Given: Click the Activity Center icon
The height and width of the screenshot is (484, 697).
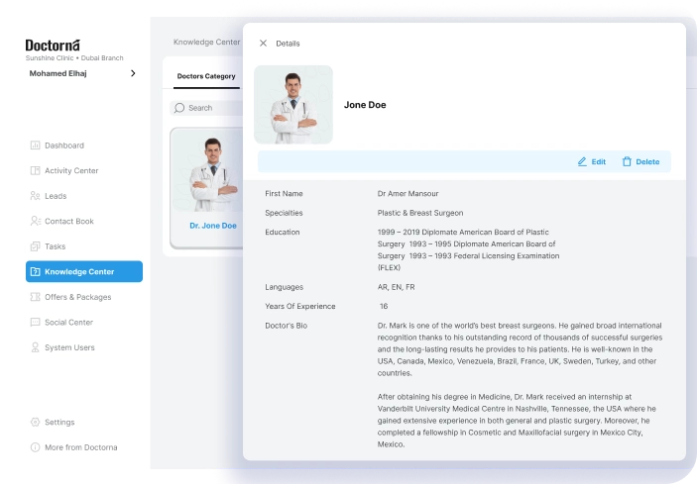Looking at the screenshot, I should click(x=36, y=170).
